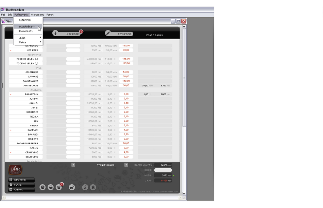This screenshot has height=208, width=323.
Task: Open ISPORUKE section
Action: 21,180
